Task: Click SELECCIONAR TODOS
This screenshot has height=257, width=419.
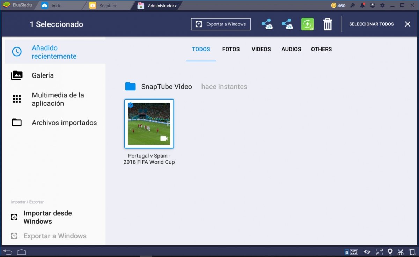Action: click(x=371, y=24)
